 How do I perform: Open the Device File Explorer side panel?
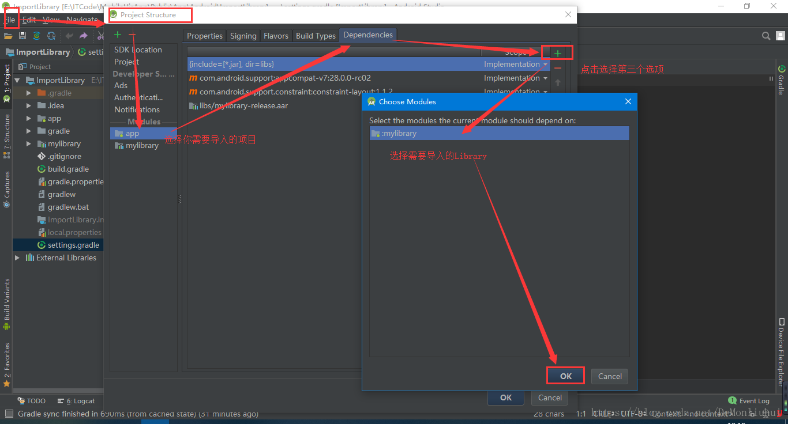pos(781,351)
